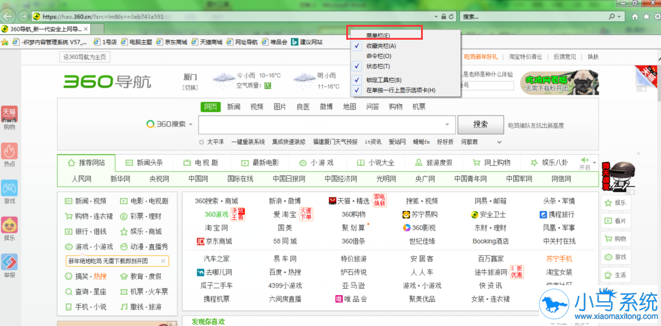Open the 携程旅行 site link
661x326 pixels.
(556, 215)
